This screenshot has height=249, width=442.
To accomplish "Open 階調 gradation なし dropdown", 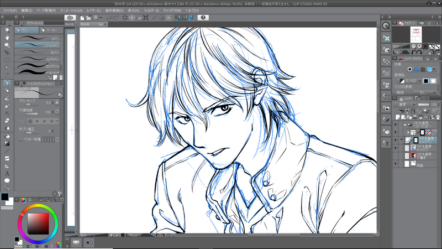I will 425,92.
